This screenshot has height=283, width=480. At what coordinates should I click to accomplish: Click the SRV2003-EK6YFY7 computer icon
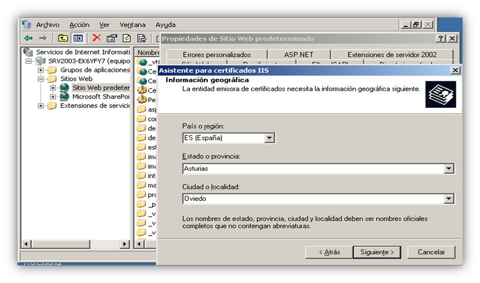[x=41, y=61]
